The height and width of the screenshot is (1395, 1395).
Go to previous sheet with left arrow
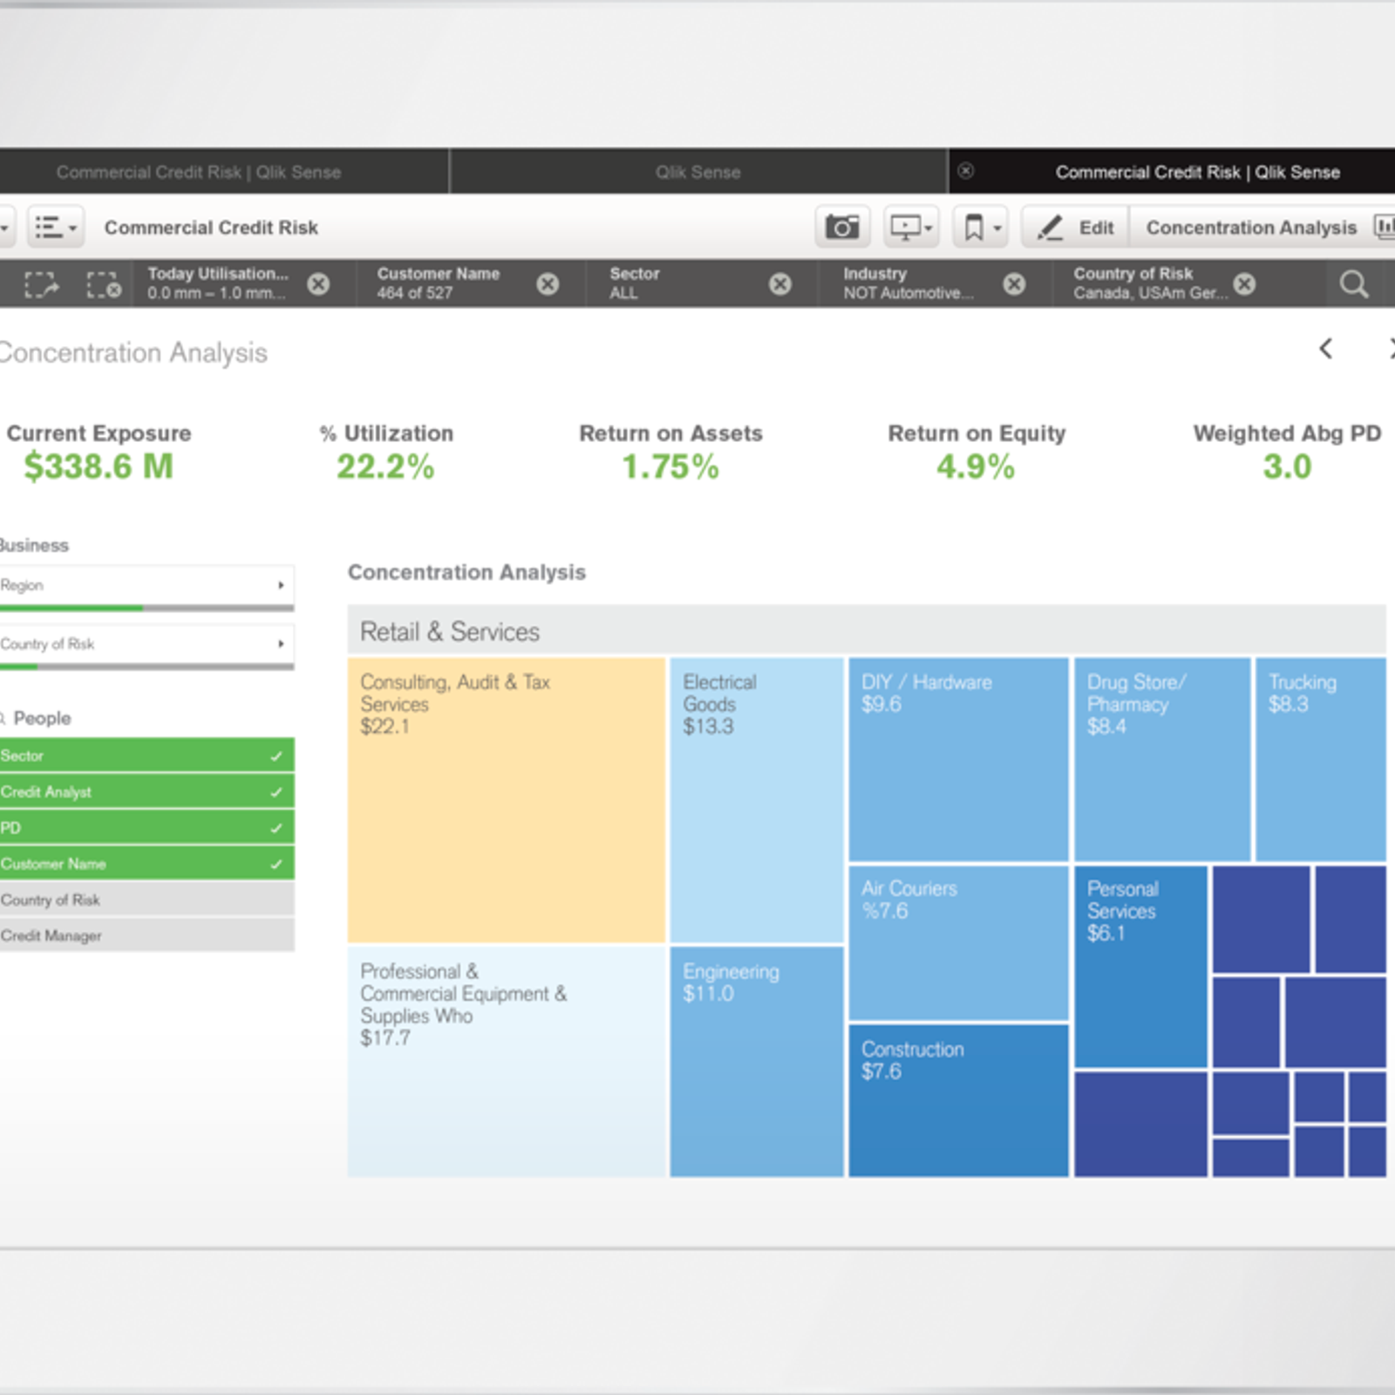tap(1326, 349)
